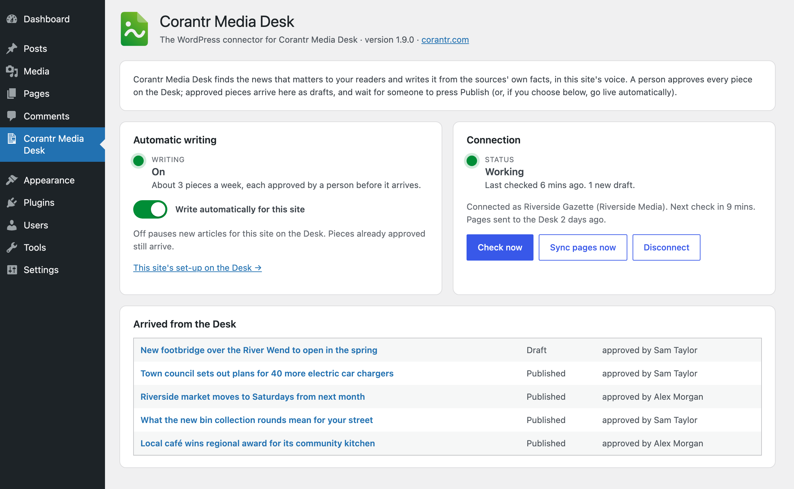Click approved by Sam Taylor in bin collection row
794x489 pixels.
point(650,420)
